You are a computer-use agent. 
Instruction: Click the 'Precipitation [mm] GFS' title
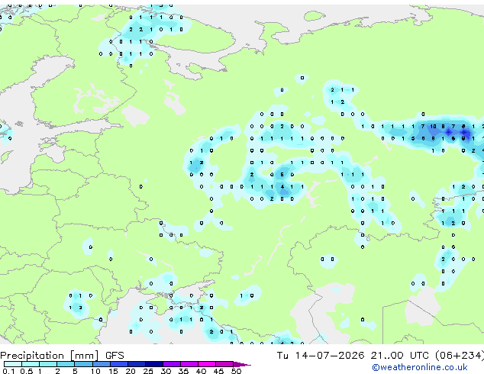(62, 356)
